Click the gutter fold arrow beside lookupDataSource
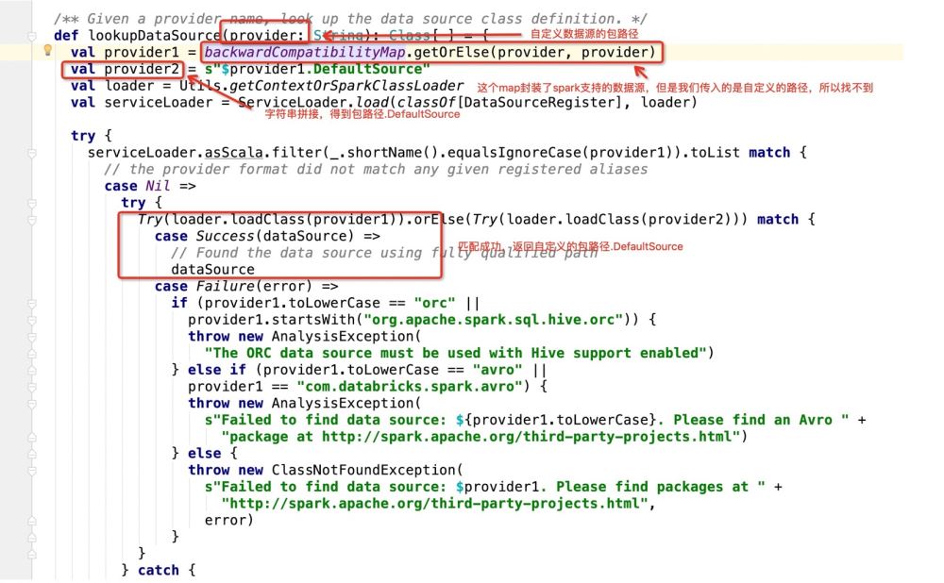This screenshot has height=583, width=944. [34, 35]
